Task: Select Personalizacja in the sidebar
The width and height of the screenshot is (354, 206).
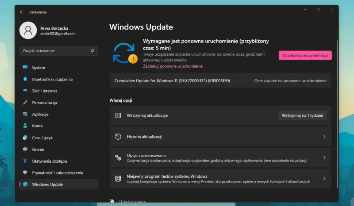Action: [59, 103]
